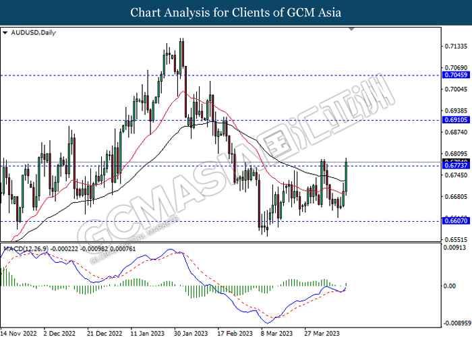Click the MACD 0.00913 scale value
The width and height of the screenshot is (472, 337).
pyautogui.click(x=456, y=247)
